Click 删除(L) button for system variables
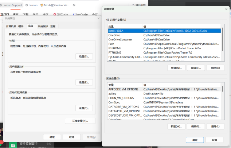 click(x=215, y=126)
